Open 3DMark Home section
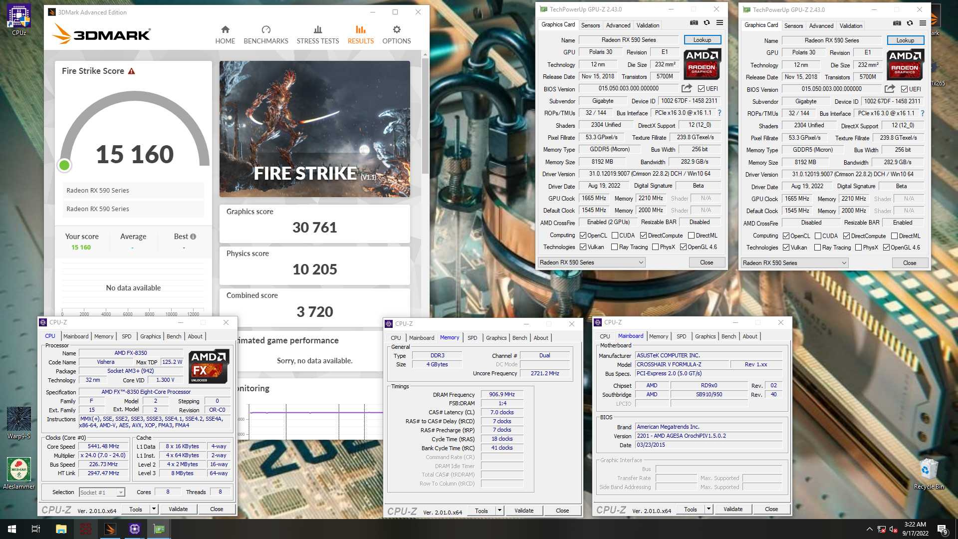This screenshot has width=958, height=539. click(225, 35)
